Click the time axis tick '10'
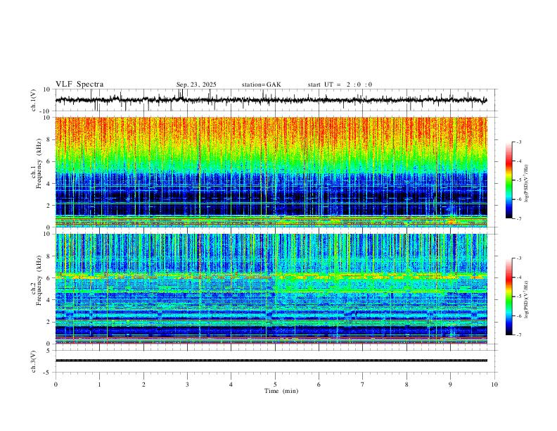557x431 pixels. point(494,385)
